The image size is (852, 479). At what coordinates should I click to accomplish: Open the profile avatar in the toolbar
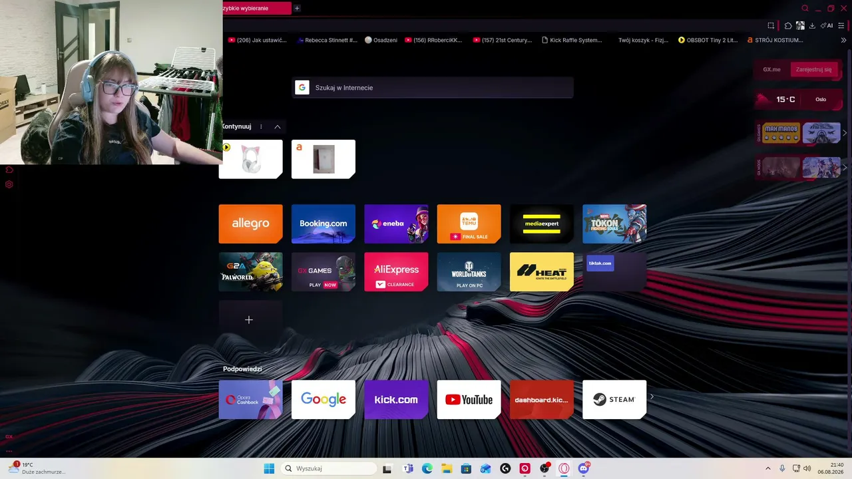pyautogui.click(x=800, y=25)
